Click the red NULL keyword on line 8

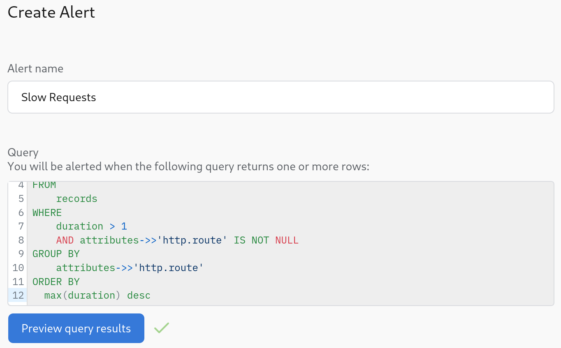tap(287, 240)
